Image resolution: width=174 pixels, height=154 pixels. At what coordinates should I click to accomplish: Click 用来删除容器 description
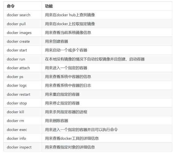57,121
